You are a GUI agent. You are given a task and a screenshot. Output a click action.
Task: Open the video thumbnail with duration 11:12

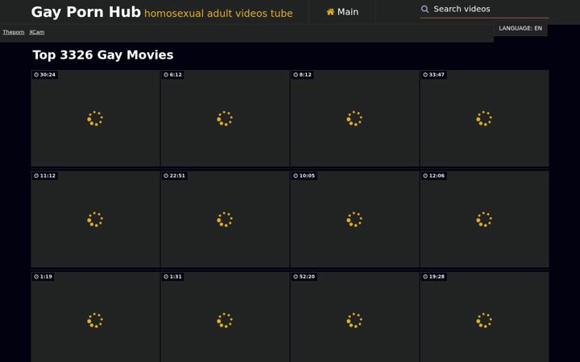point(95,219)
